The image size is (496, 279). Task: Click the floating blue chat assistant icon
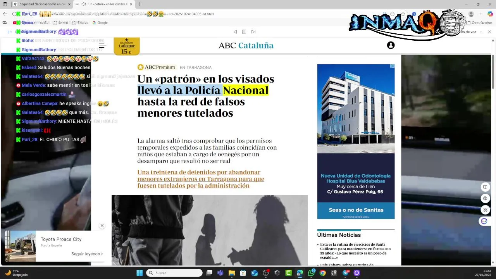484,221
